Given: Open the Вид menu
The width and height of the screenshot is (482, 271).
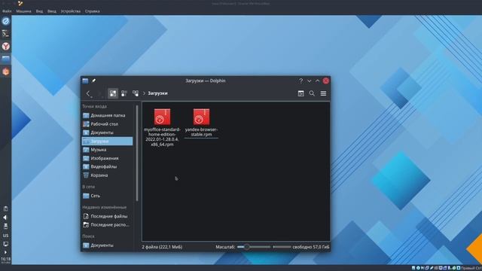Looking at the screenshot, I should tap(39, 11).
